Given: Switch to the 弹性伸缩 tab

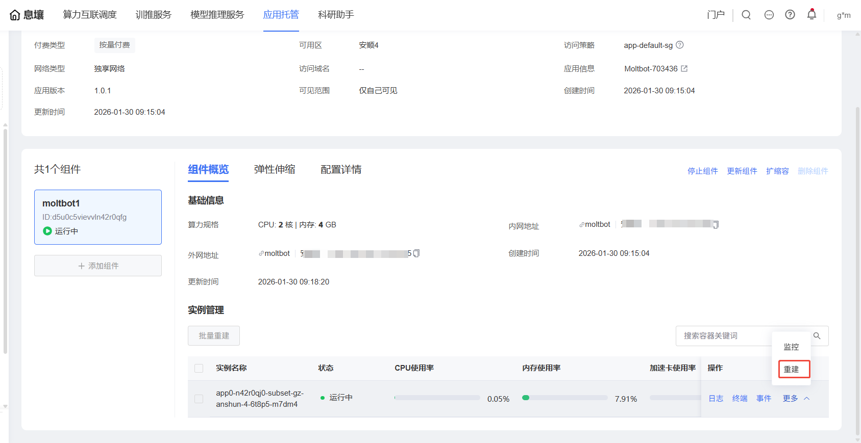Looking at the screenshot, I should pos(275,170).
